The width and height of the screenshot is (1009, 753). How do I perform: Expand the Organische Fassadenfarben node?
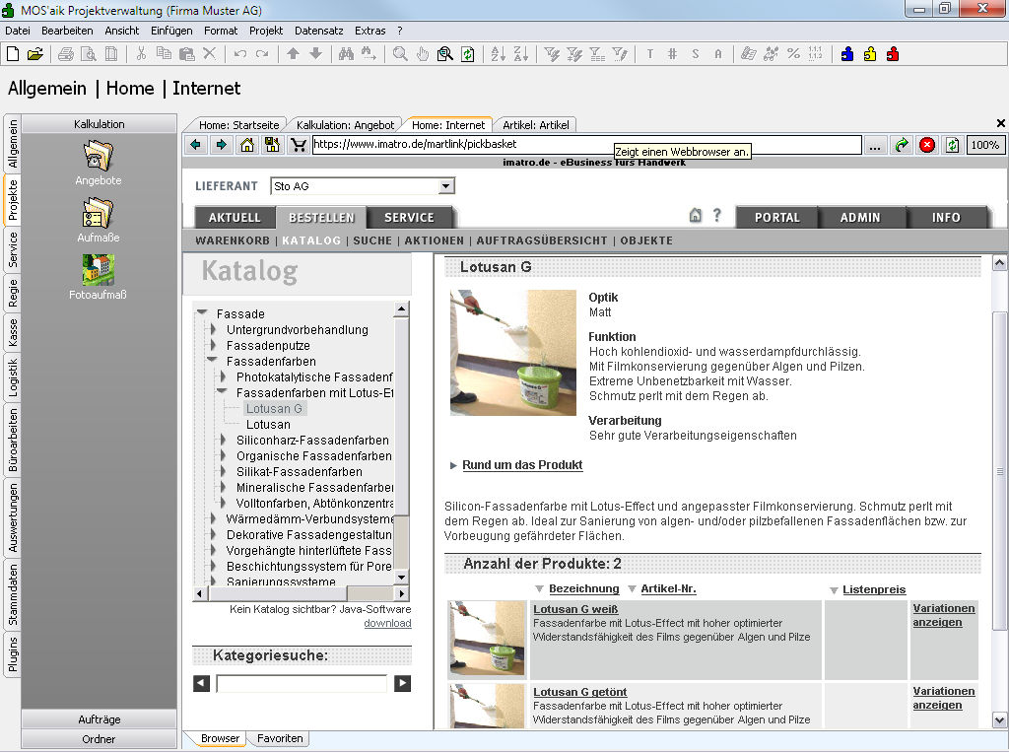[x=223, y=455]
